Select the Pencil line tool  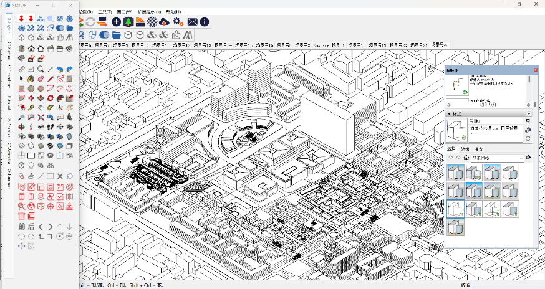pos(51,79)
